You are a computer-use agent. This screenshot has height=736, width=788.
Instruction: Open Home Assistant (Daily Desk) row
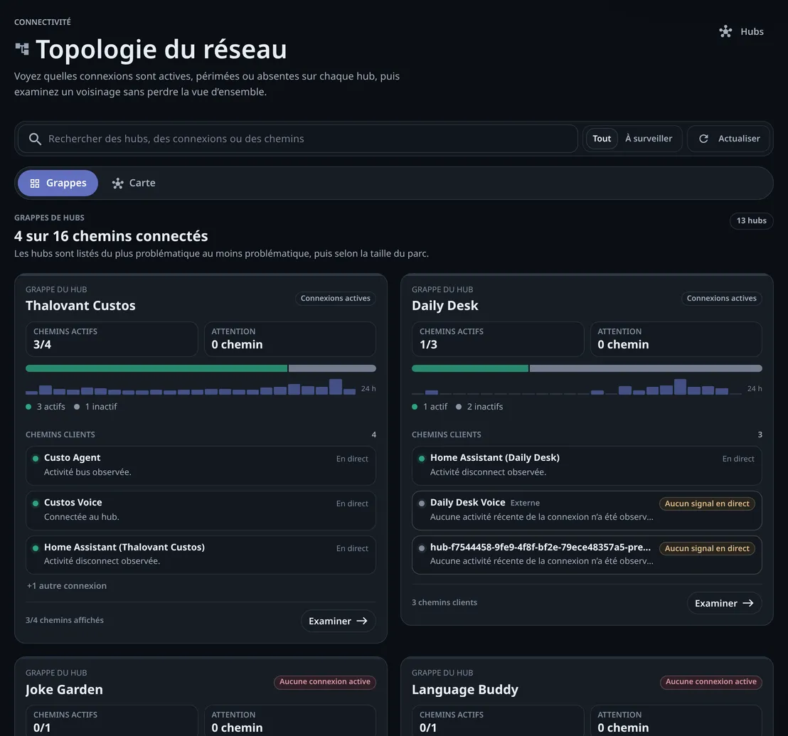[x=587, y=465]
